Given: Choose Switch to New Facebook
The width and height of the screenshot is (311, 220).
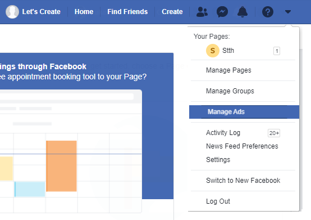Looking at the screenshot, I should 243,181.
